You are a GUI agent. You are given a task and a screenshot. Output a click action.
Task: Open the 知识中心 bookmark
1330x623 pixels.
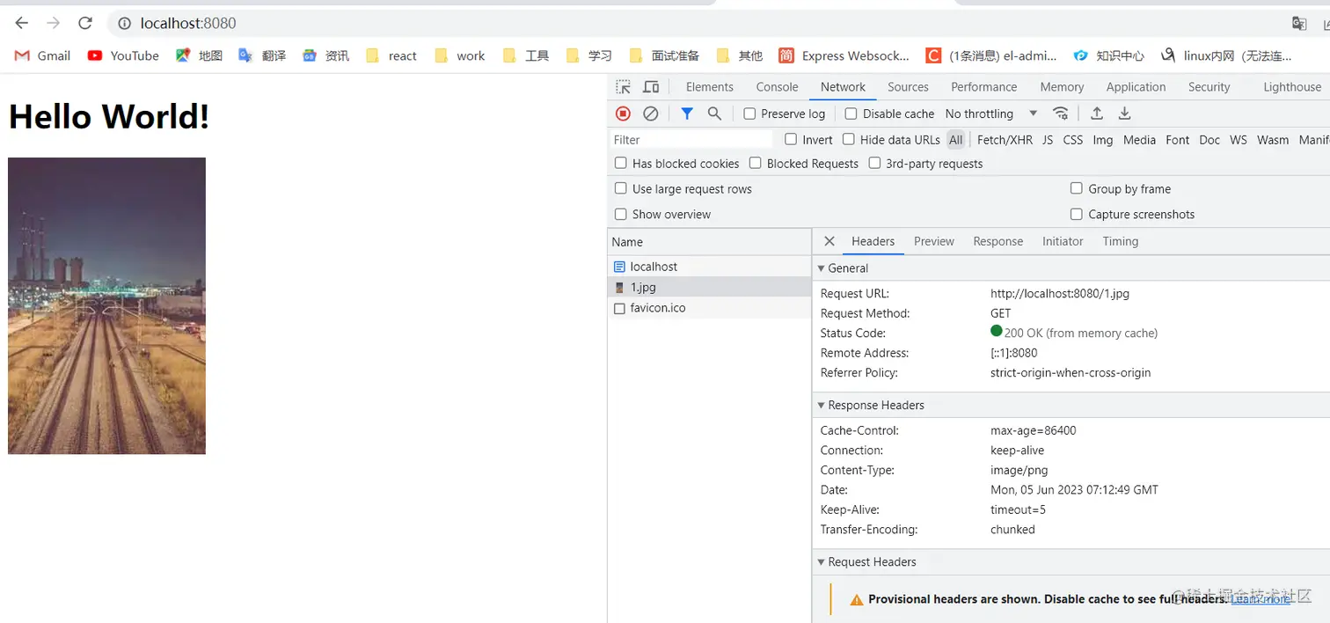pos(1108,55)
